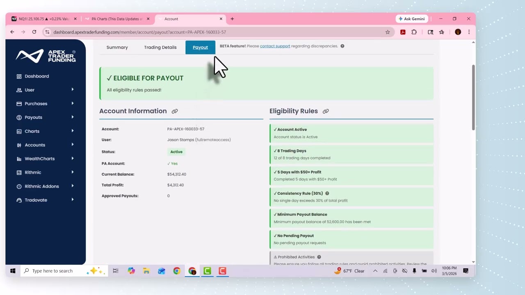The image size is (525, 295).
Task: Click the Apex Trader Funding logo
Action: click(46, 56)
